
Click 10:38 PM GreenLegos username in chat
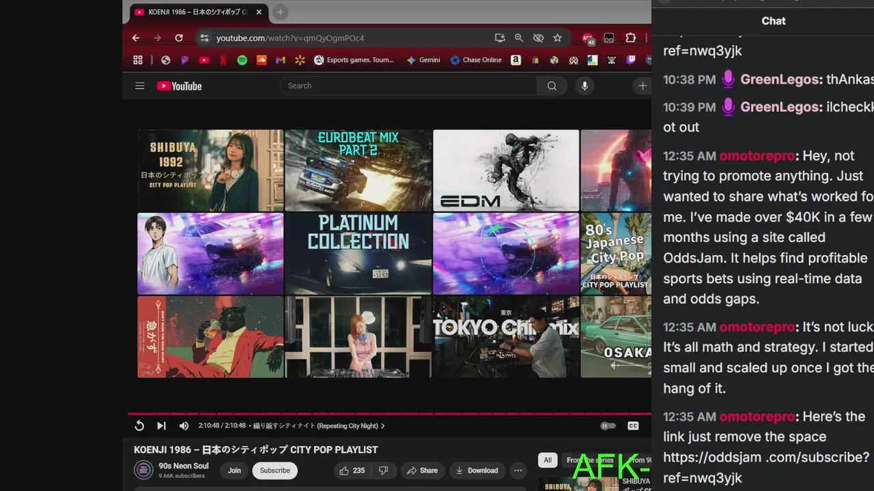pyautogui.click(x=780, y=80)
